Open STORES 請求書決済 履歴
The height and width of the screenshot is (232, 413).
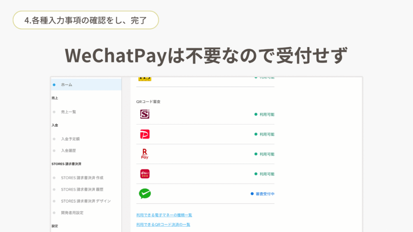(x=85, y=189)
